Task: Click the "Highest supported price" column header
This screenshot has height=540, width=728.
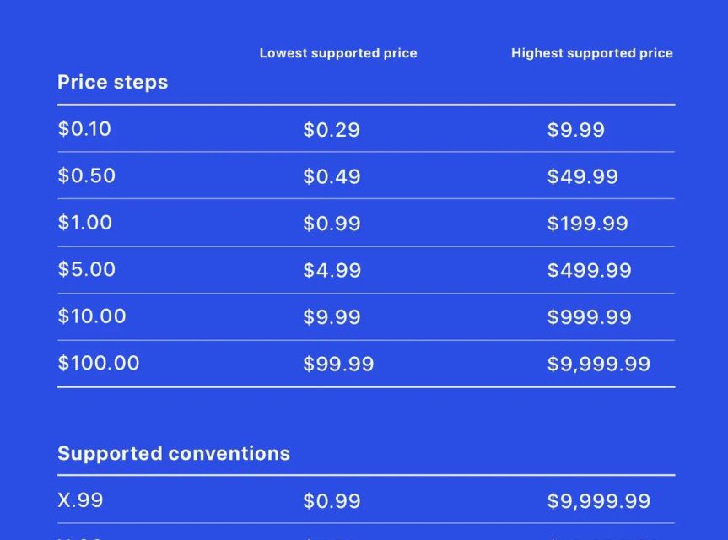Action: [x=591, y=53]
